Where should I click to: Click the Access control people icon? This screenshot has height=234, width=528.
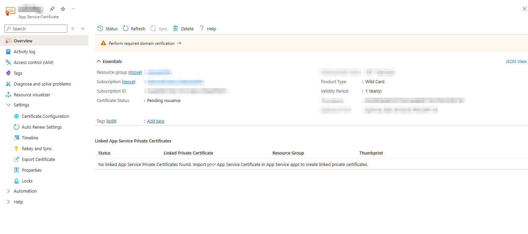tap(8, 62)
